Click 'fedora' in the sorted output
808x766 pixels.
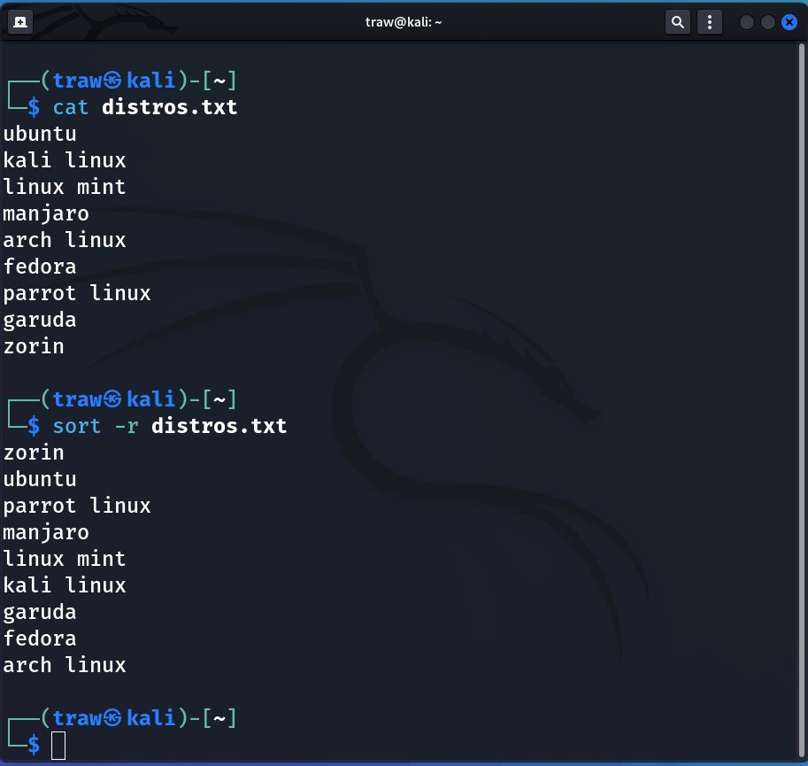(x=40, y=638)
